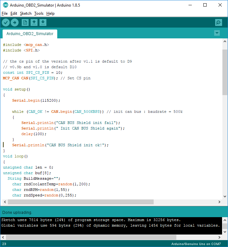228x247 pixels.
Task: Click the editor scroll down arrow
Action: pos(225,196)
